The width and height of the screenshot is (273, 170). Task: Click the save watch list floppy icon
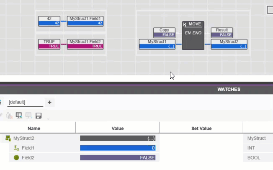(x=39, y=116)
